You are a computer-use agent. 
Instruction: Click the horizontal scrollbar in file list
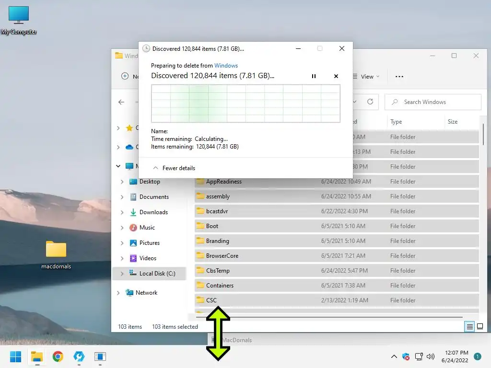click(x=329, y=317)
